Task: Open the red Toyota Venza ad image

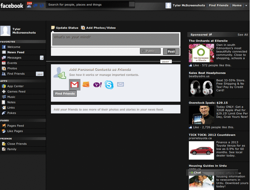Action: (201, 150)
